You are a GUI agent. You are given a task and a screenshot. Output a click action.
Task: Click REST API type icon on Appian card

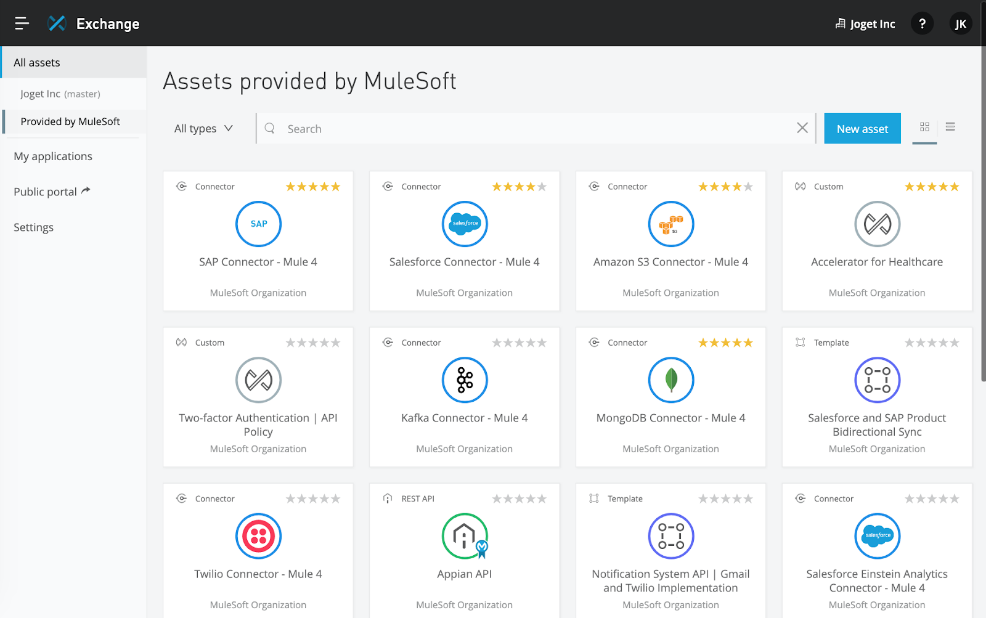click(x=388, y=498)
